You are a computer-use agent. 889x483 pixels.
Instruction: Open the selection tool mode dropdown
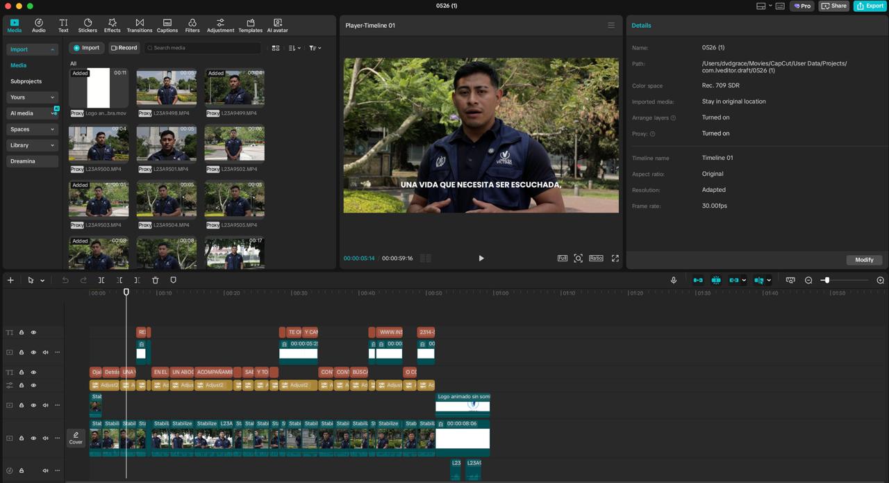pyautogui.click(x=42, y=280)
